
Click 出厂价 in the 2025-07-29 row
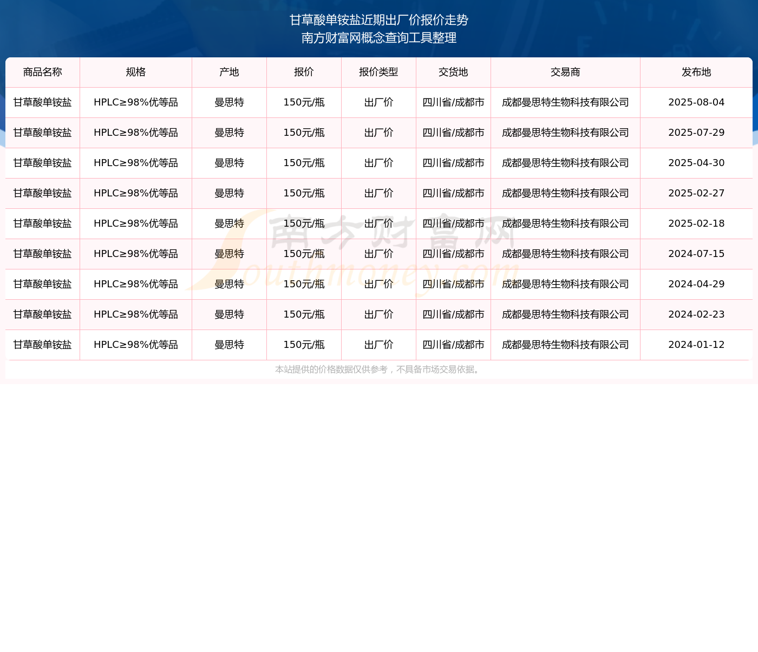click(x=378, y=133)
